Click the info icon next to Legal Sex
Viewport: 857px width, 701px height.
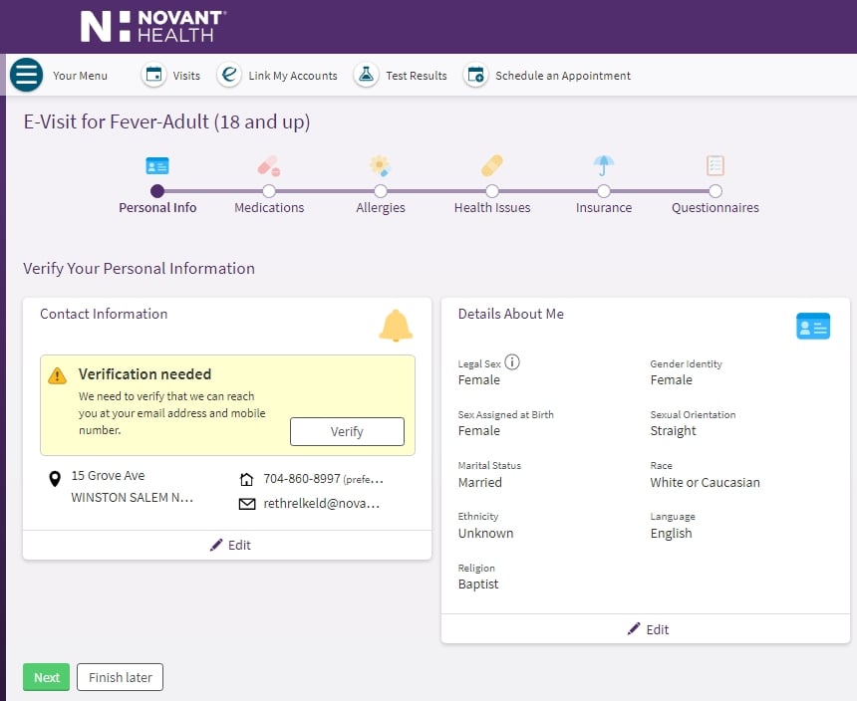tap(511, 362)
